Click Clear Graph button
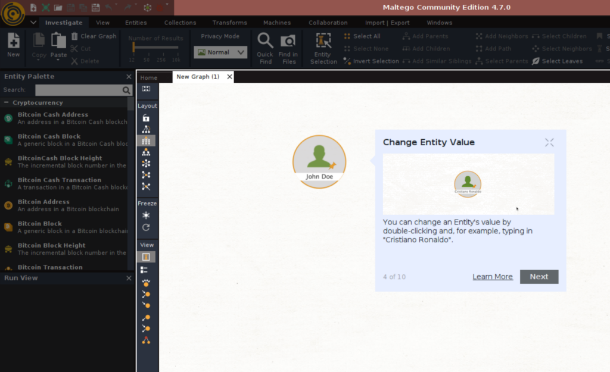 [x=94, y=36]
